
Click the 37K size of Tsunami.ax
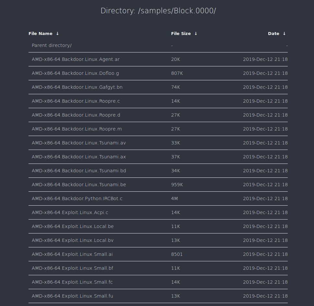(176, 157)
